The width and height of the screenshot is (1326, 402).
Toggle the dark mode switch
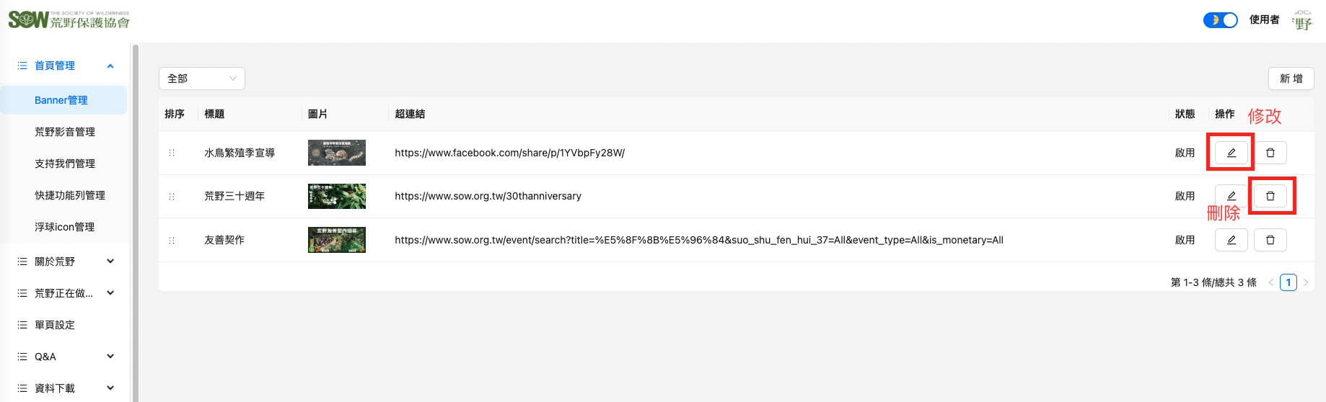pos(1220,20)
